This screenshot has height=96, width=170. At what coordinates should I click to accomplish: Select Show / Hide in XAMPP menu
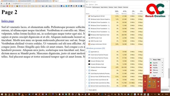[x=157, y=60]
